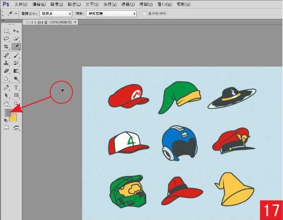Open the gray foreground color swatch
This screenshot has width=283, height=220.
point(7,113)
